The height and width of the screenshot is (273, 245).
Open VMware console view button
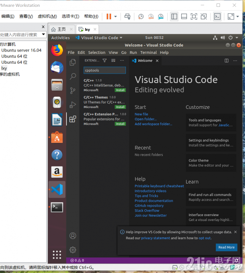tap(217, 17)
